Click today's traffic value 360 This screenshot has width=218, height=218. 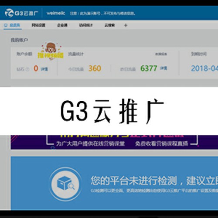95,68
